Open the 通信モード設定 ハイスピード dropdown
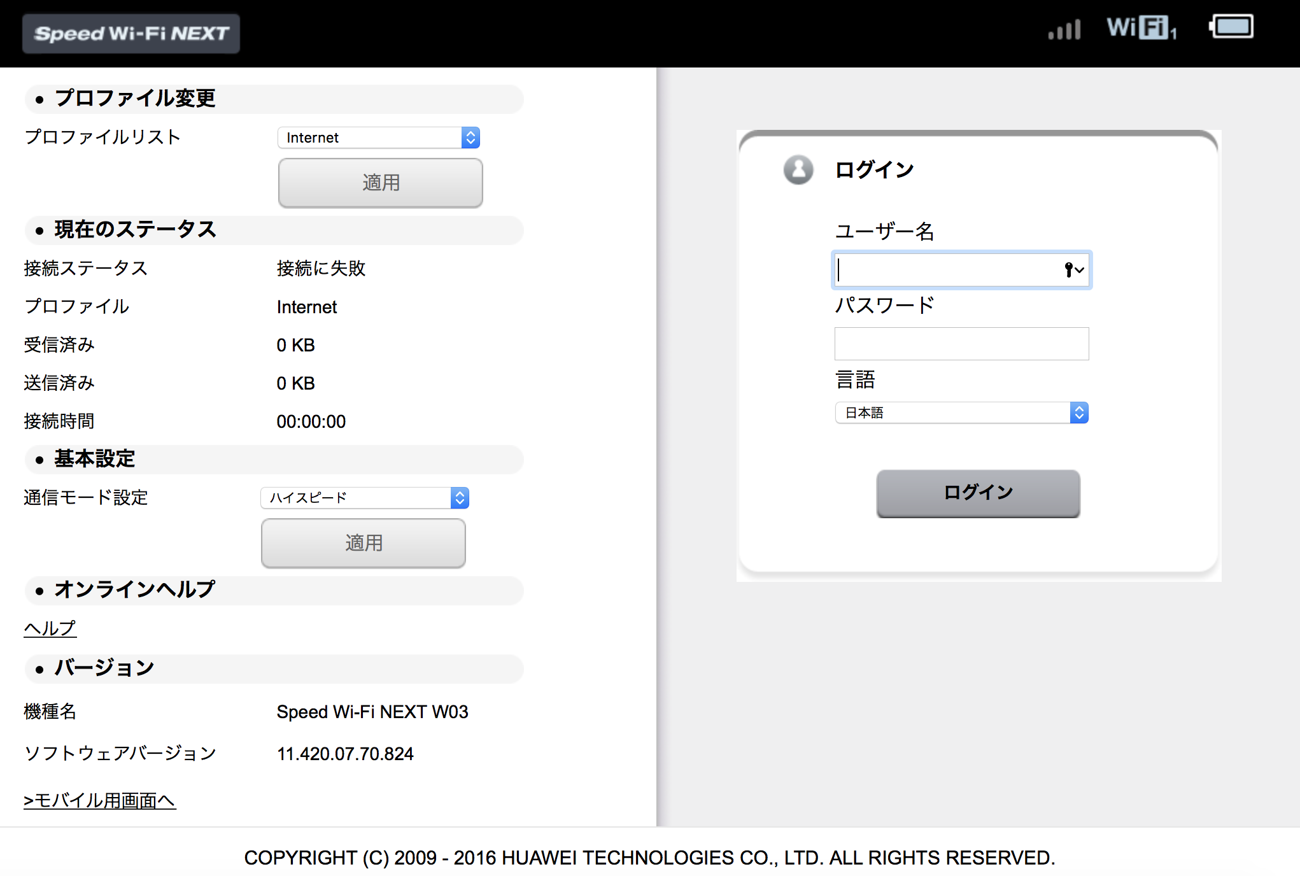This screenshot has width=1300, height=876. (x=365, y=498)
